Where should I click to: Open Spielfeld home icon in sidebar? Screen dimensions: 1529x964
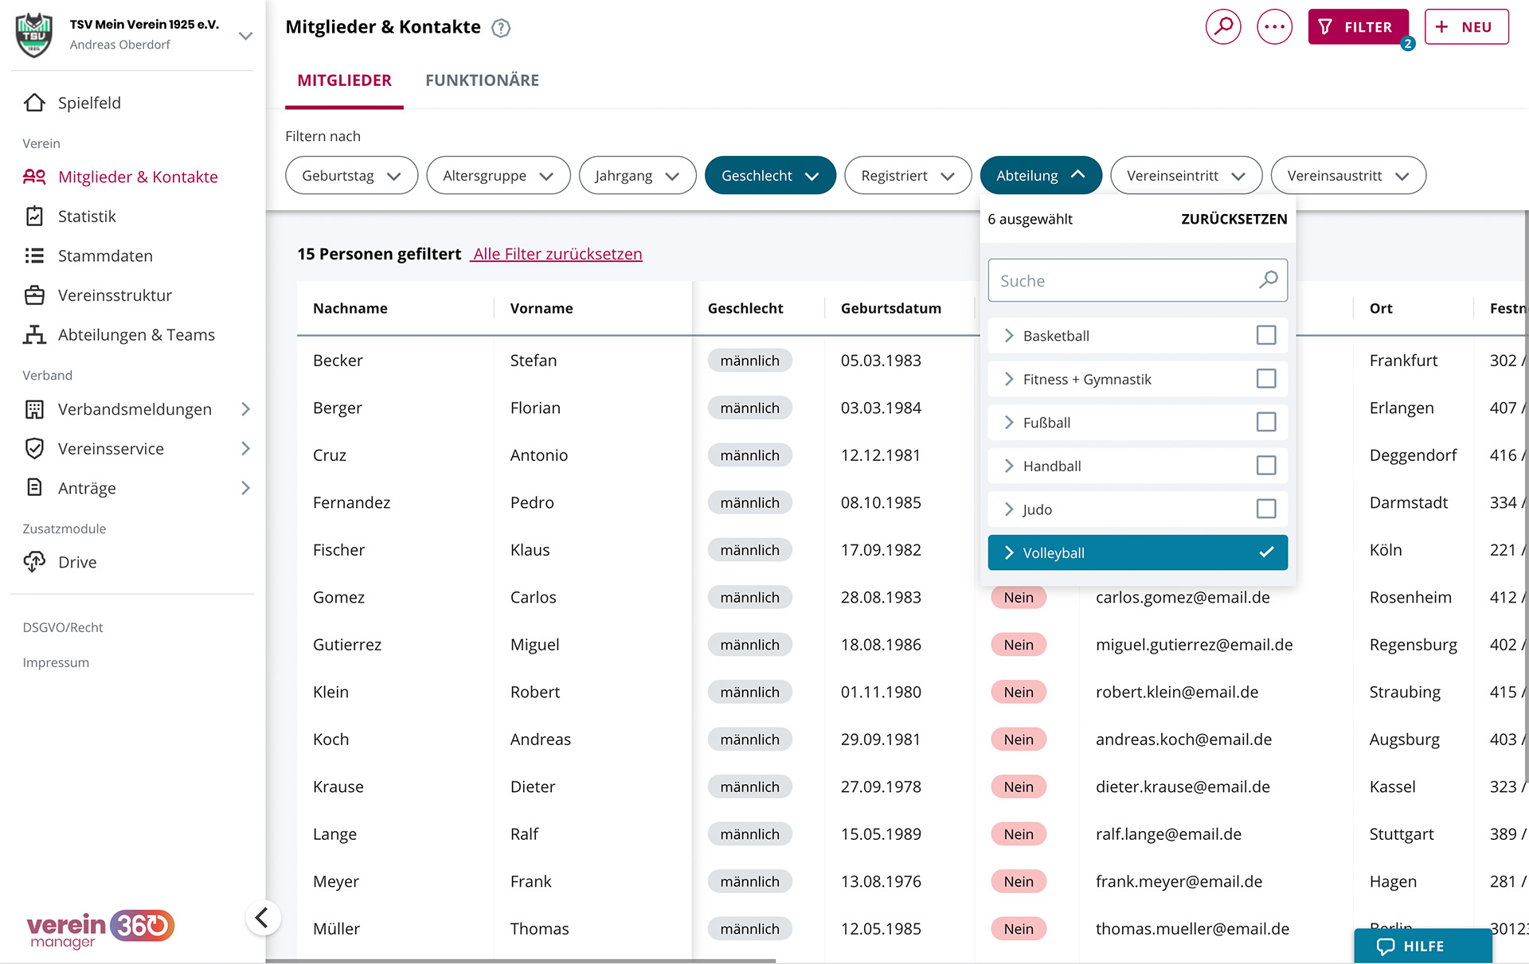pyautogui.click(x=34, y=103)
